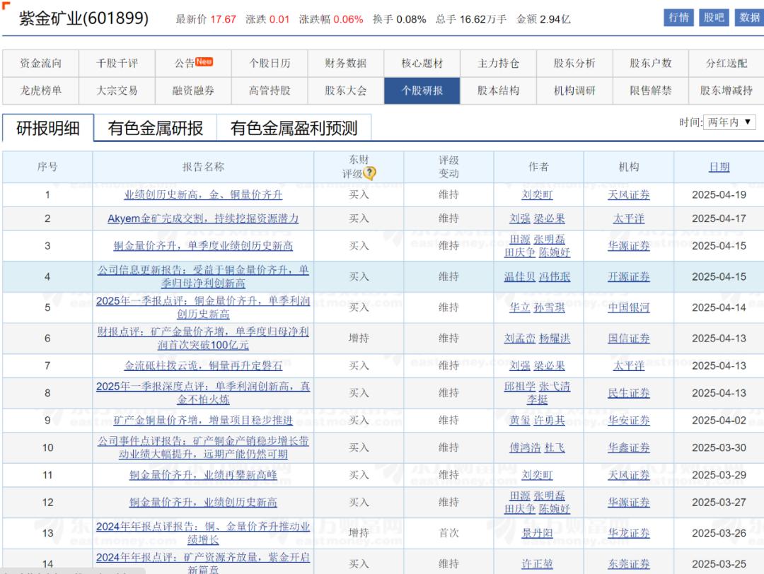Switch to 财务数据 tab
764x574 pixels.
(x=346, y=64)
